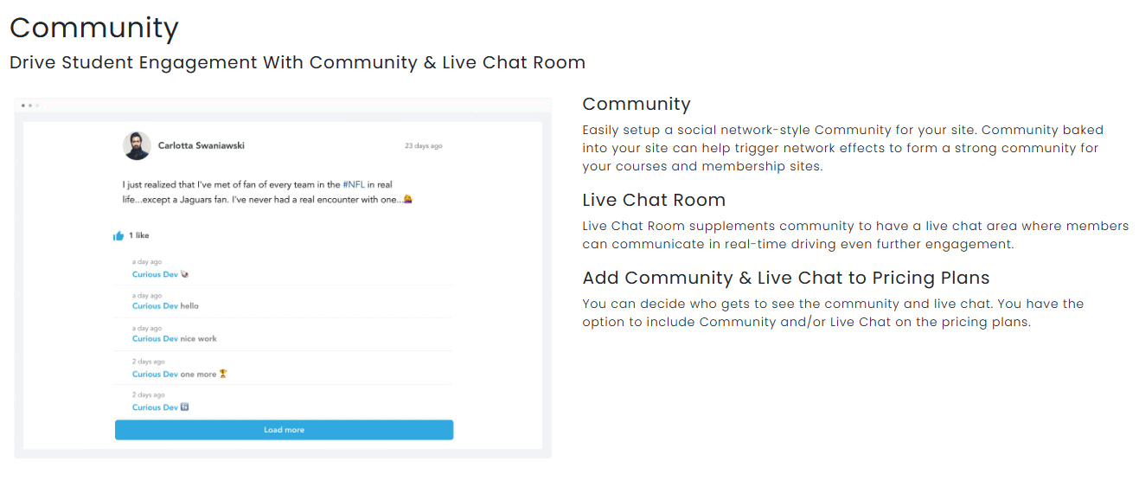Click 'Add Community & Live Chat to Pricing Plans' heading

(x=785, y=278)
